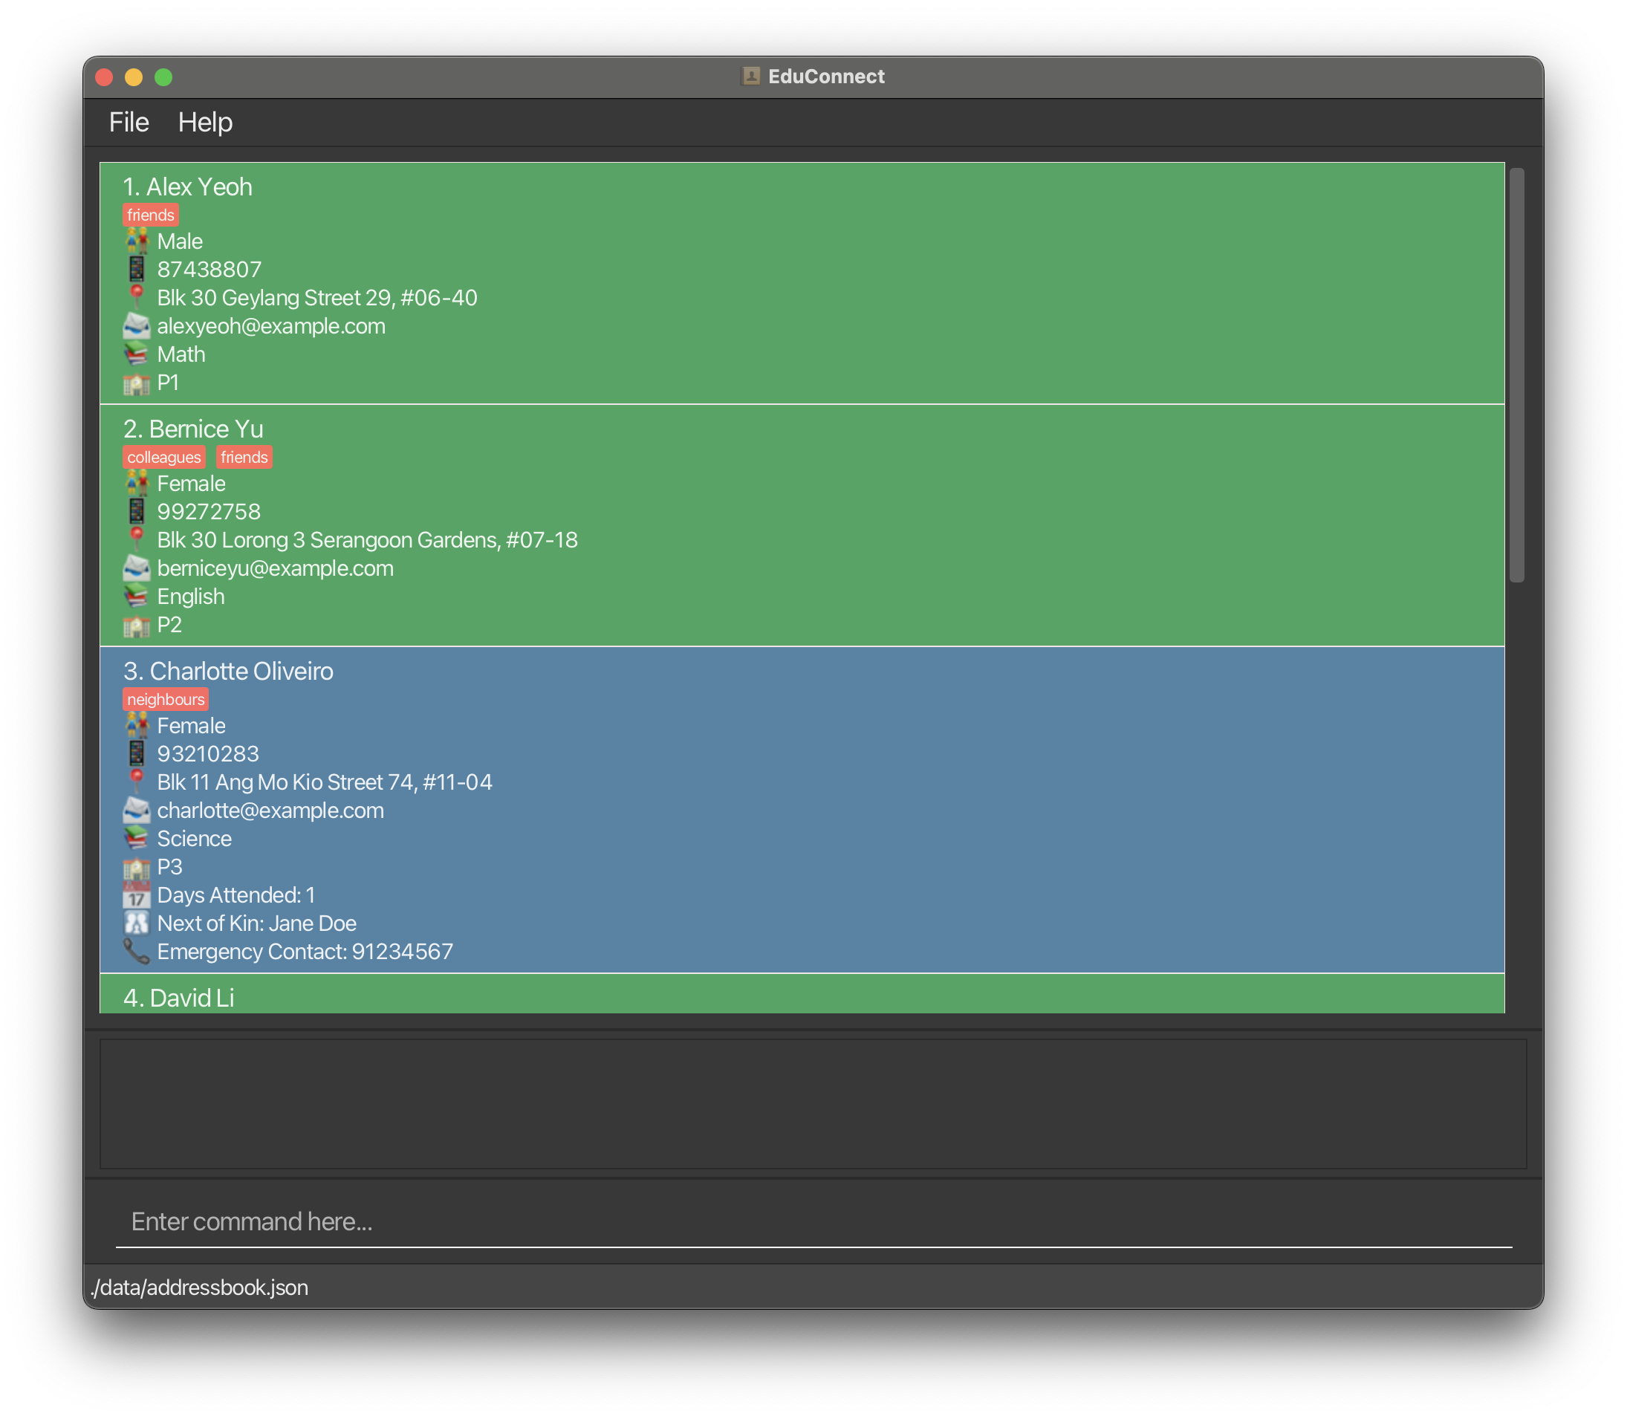Click the EduConnect title bar app icon
The image size is (1627, 1419).
click(x=750, y=76)
